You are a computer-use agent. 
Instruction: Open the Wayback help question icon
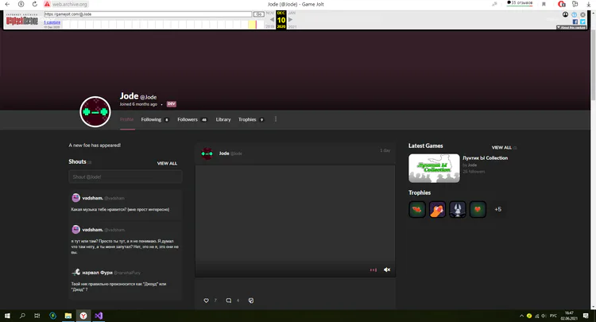(x=574, y=14)
